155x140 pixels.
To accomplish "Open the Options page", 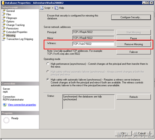I will point(10,22).
